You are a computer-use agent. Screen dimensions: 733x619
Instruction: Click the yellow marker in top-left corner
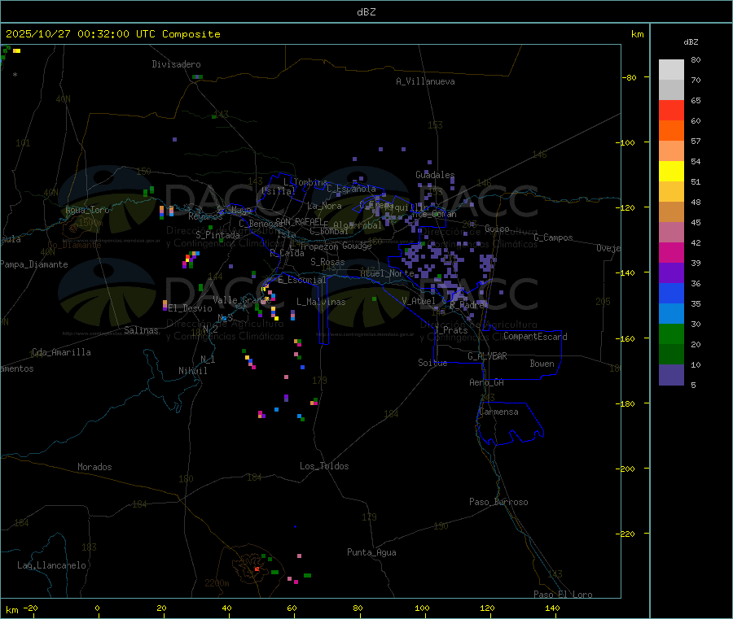click(16, 50)
